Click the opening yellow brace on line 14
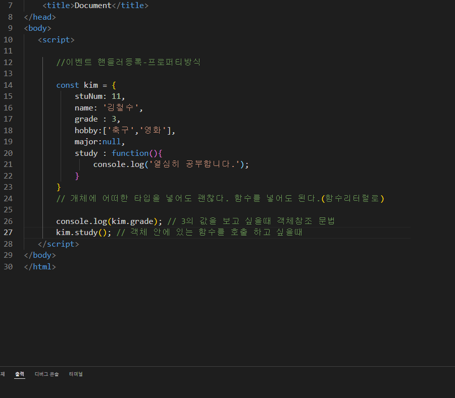The width and height of the screenshot is (455, 398). pos(114,85)
